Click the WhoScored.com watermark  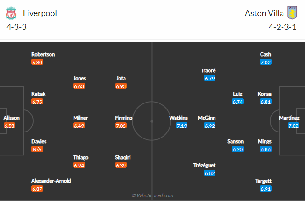(x=153, y=195)
